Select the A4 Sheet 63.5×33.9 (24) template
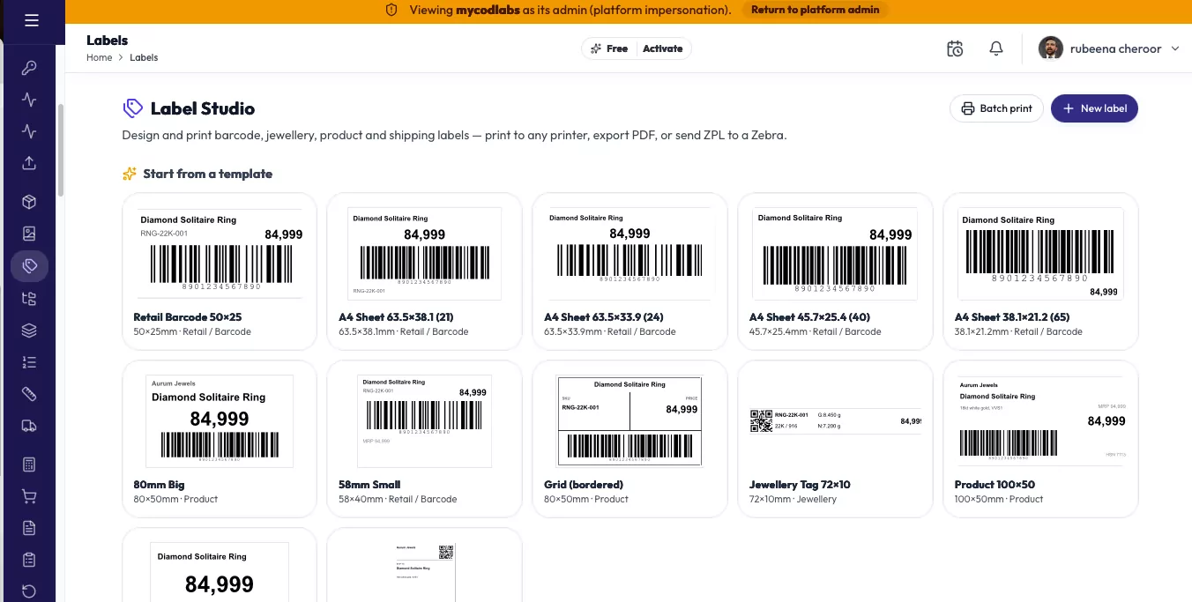1192x602 pixels. click(x=630, y=271)
